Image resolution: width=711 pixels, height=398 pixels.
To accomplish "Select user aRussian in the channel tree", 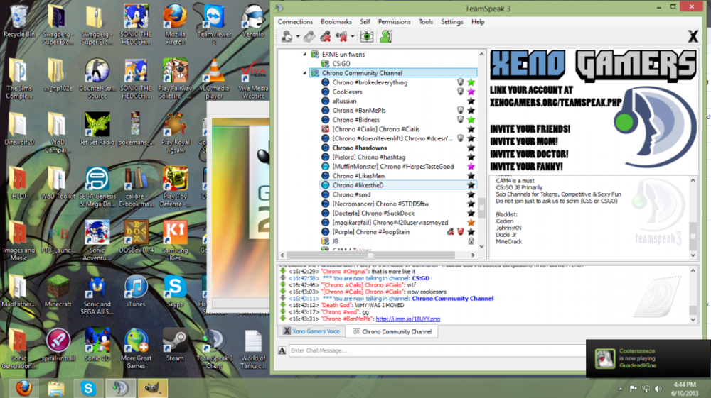I will 344,101.
